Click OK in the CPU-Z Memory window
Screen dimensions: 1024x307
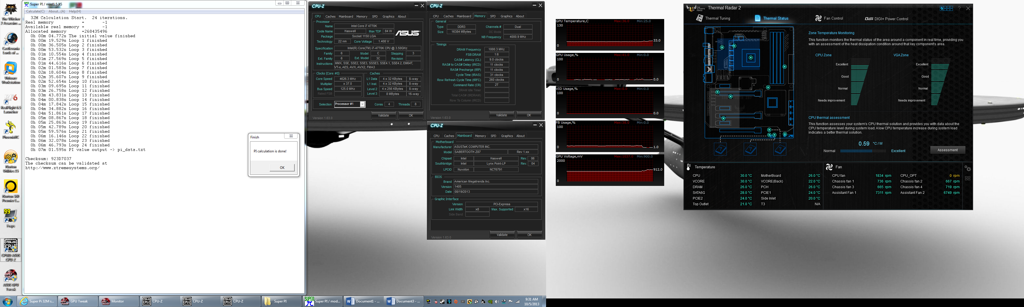[529, 115]
